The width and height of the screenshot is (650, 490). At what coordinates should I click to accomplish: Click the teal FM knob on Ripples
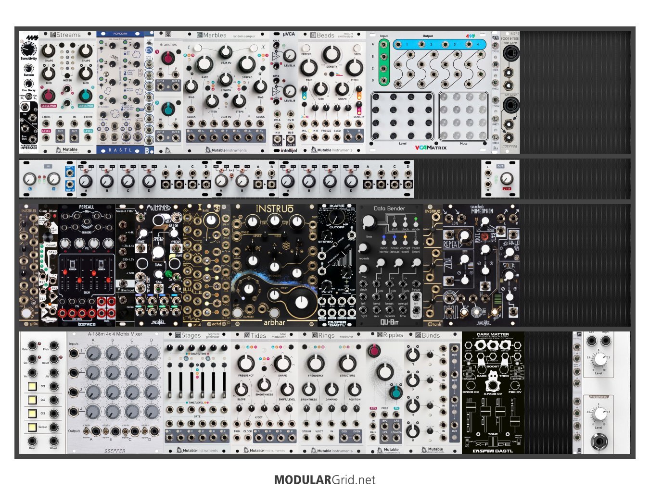pos(396,392)
